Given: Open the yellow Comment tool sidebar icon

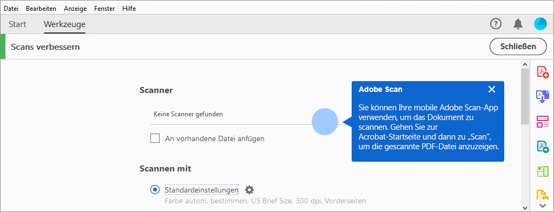Looking at the screenshot, I should [543, 195].
